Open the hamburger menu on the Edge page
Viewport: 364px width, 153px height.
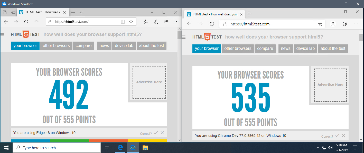(2, 34)
